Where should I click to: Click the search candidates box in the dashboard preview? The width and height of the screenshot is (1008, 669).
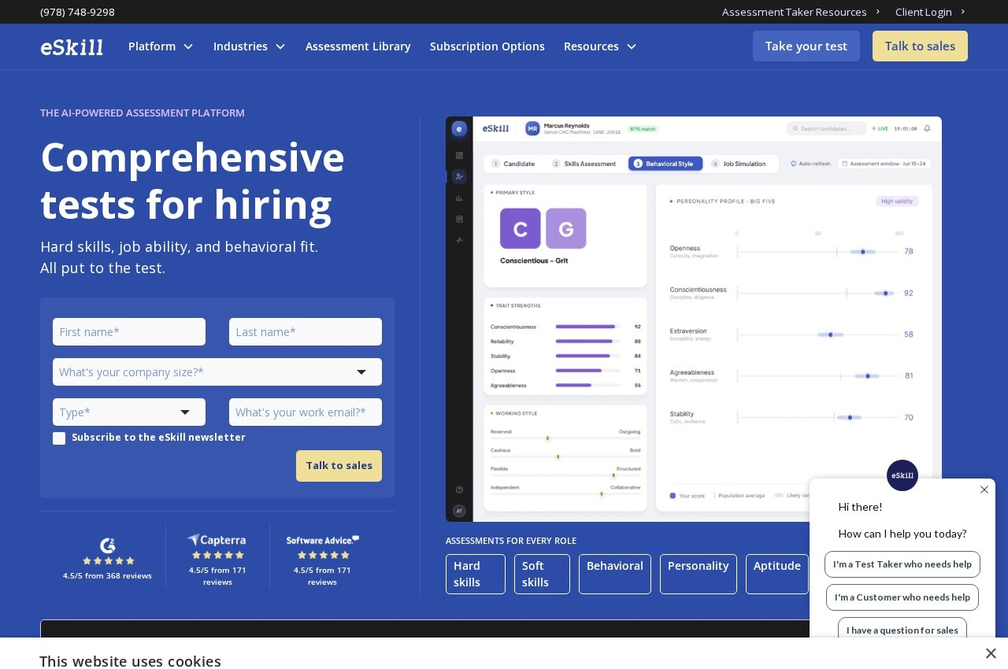click(826, 128)
